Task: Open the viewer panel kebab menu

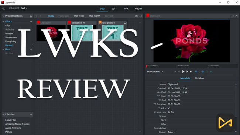Action: tap(233, 16)
